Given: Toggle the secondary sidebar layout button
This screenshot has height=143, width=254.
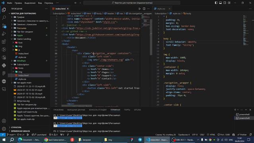Looking at the screenshot, I should pos(225,3).
